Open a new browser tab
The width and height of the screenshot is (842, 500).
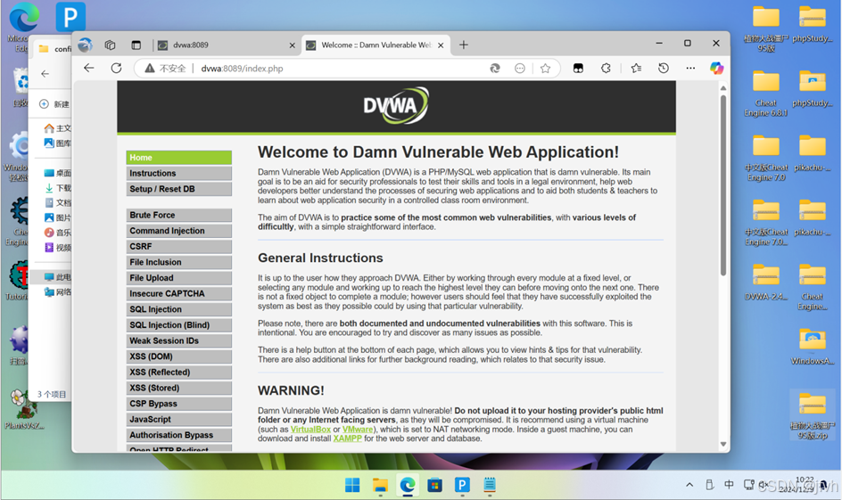coord(464,45)
